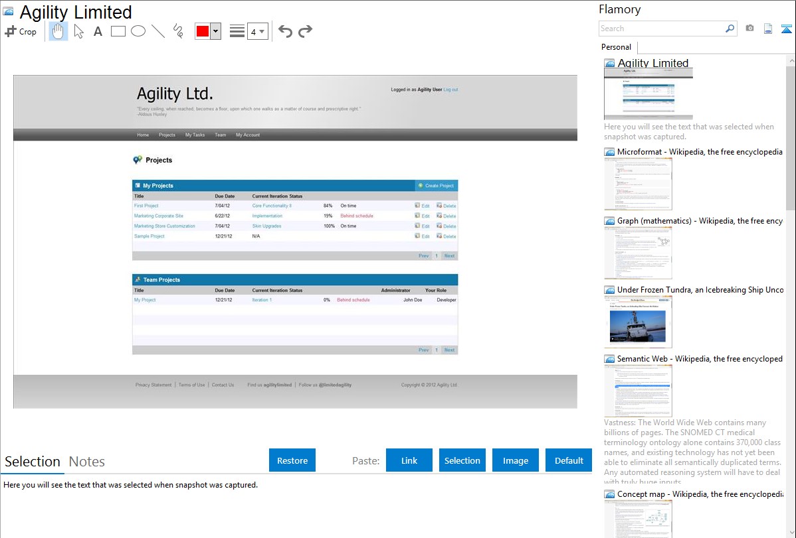Screen dimensions: 796x538
Task: Activate the hand pan tool
Action: 58,31
